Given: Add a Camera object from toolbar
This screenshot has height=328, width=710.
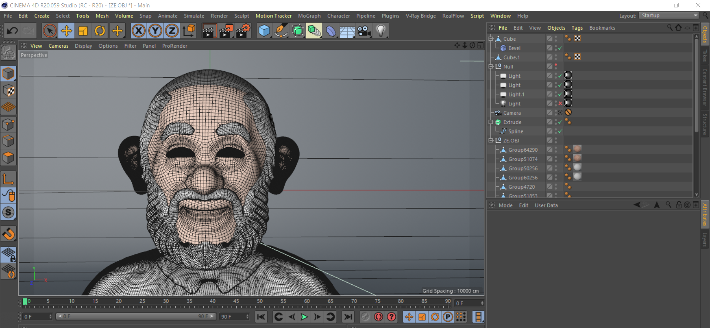Looking at the screenshot, I should tap(364, 31).
